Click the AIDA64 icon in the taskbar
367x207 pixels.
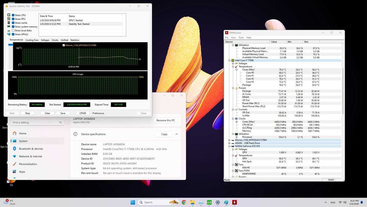click(x=209, y=202)
